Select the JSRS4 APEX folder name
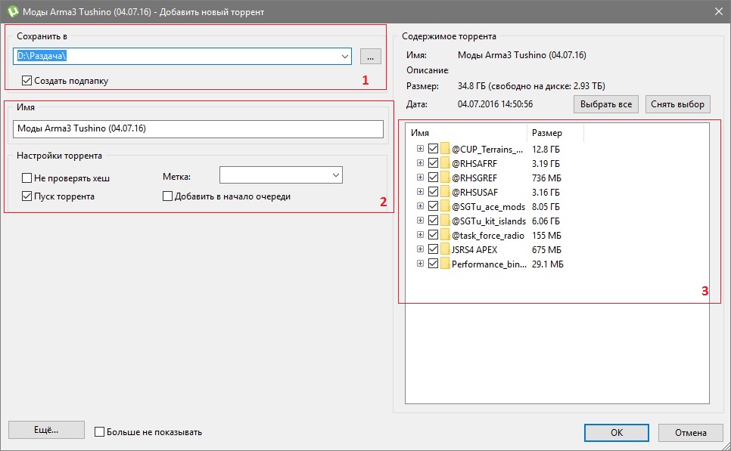 [474, 249]
